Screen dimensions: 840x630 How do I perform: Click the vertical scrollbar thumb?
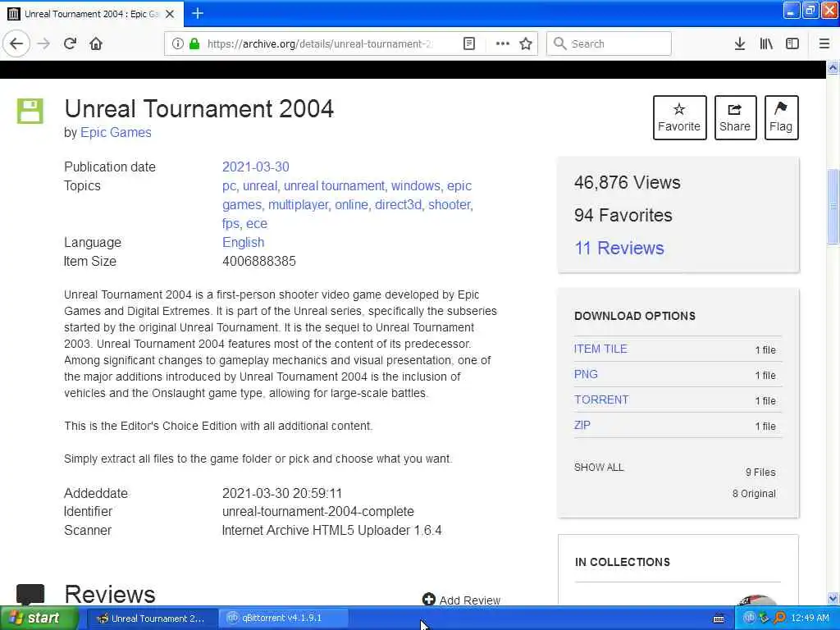point(833,206)
